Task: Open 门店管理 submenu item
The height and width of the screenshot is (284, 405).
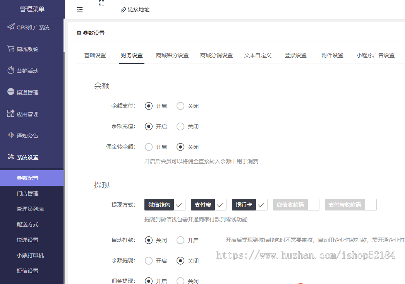Action: [x=32, y=193]
